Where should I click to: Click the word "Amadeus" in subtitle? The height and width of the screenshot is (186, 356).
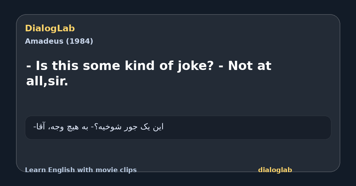[44, 41]
